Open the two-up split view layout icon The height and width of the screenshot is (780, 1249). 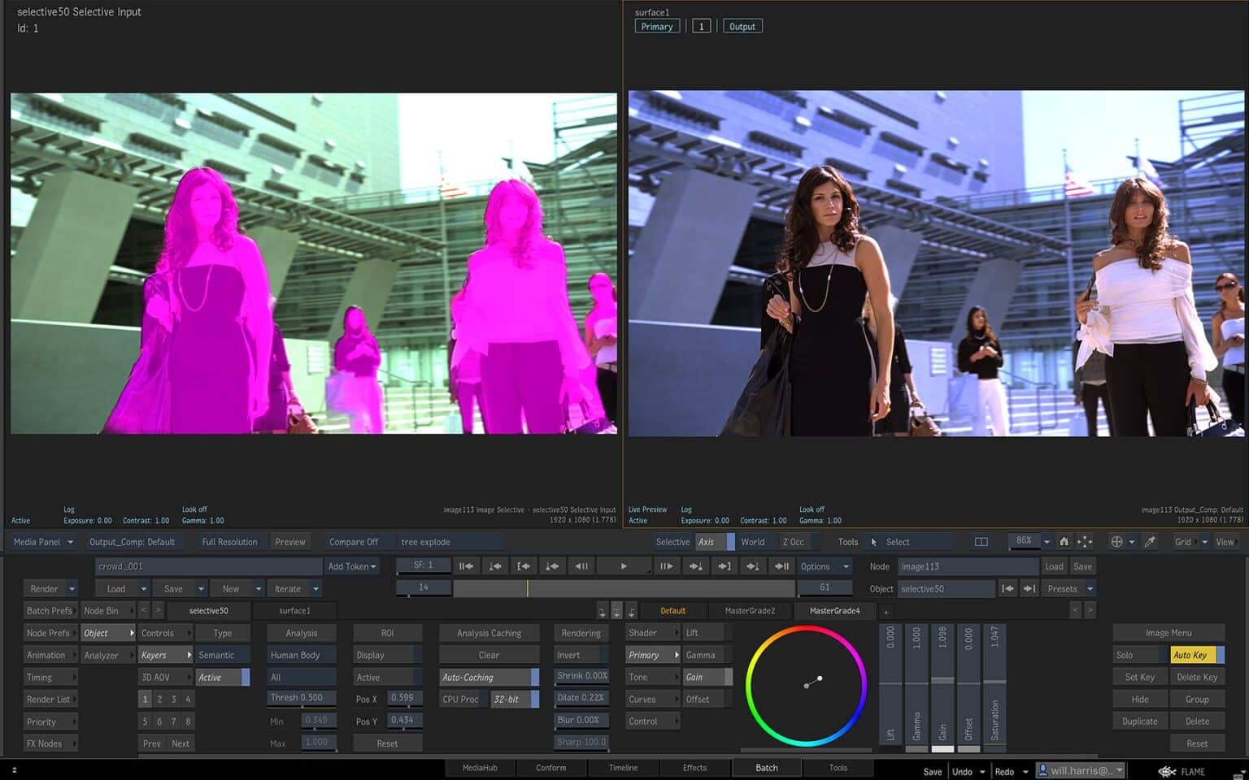981,541
